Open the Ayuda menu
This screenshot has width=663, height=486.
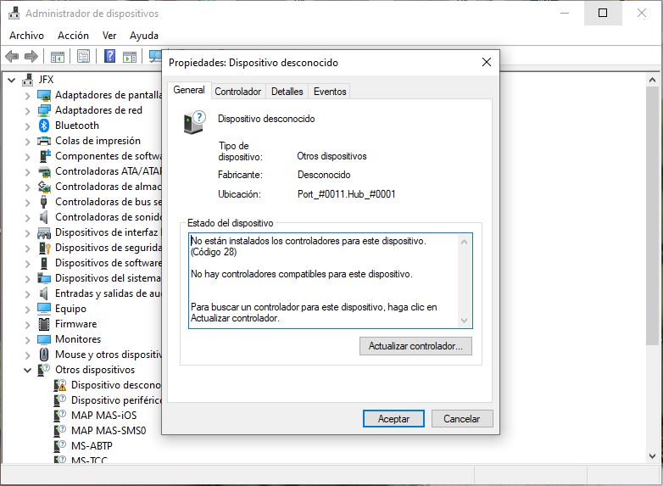point(144,36)
